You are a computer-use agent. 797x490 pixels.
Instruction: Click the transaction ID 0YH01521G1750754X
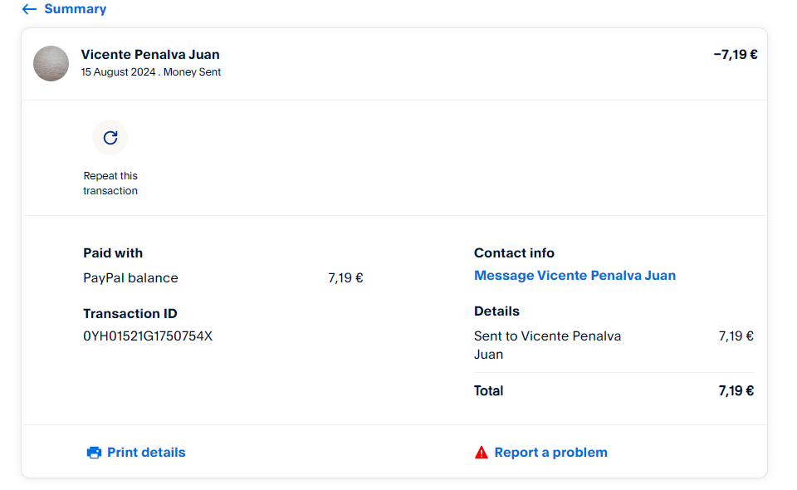(148, 336)
